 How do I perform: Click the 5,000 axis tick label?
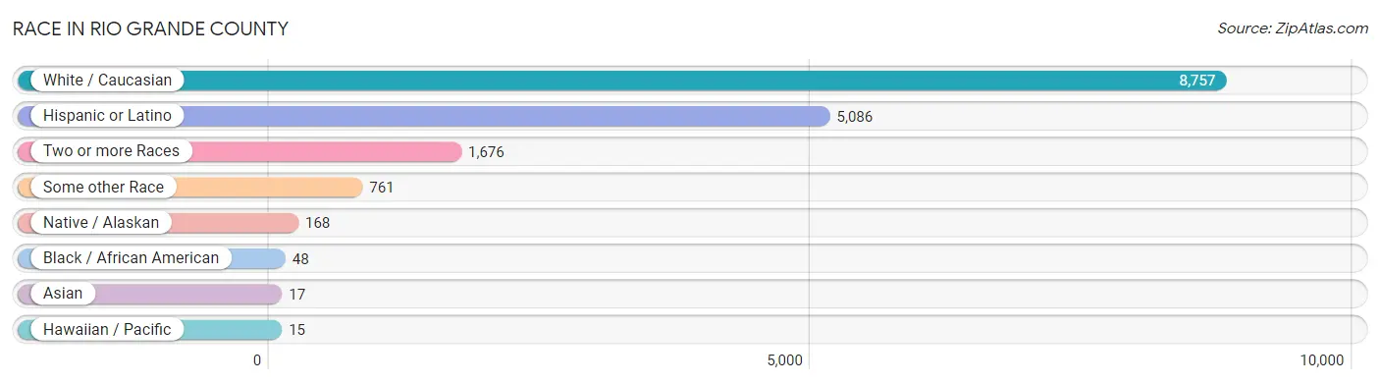(786, 360)
